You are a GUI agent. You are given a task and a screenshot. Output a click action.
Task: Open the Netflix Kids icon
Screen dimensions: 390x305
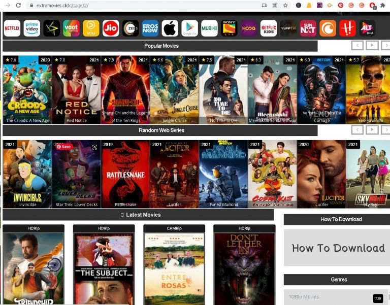click(x=269, y=28)
